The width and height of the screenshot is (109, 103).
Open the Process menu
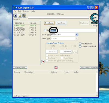(x=26, y=11)
